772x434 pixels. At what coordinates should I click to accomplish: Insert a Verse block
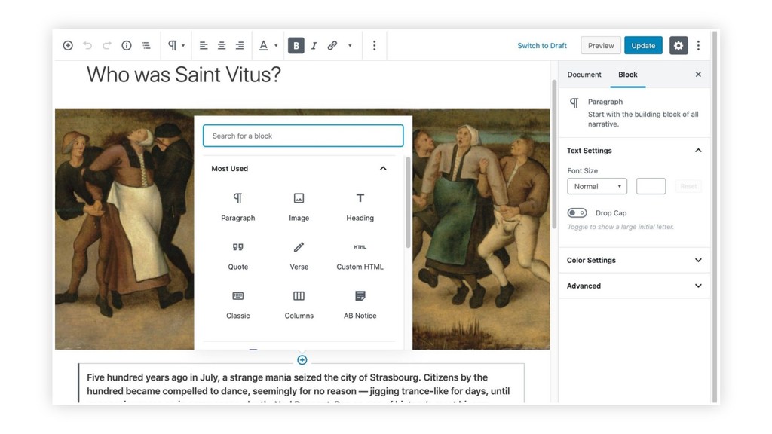(299, 255)
